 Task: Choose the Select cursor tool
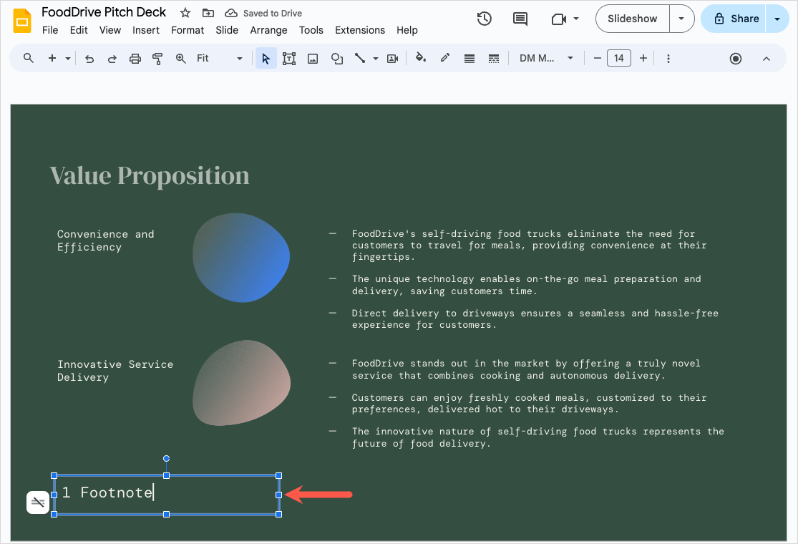click(266, 59)
